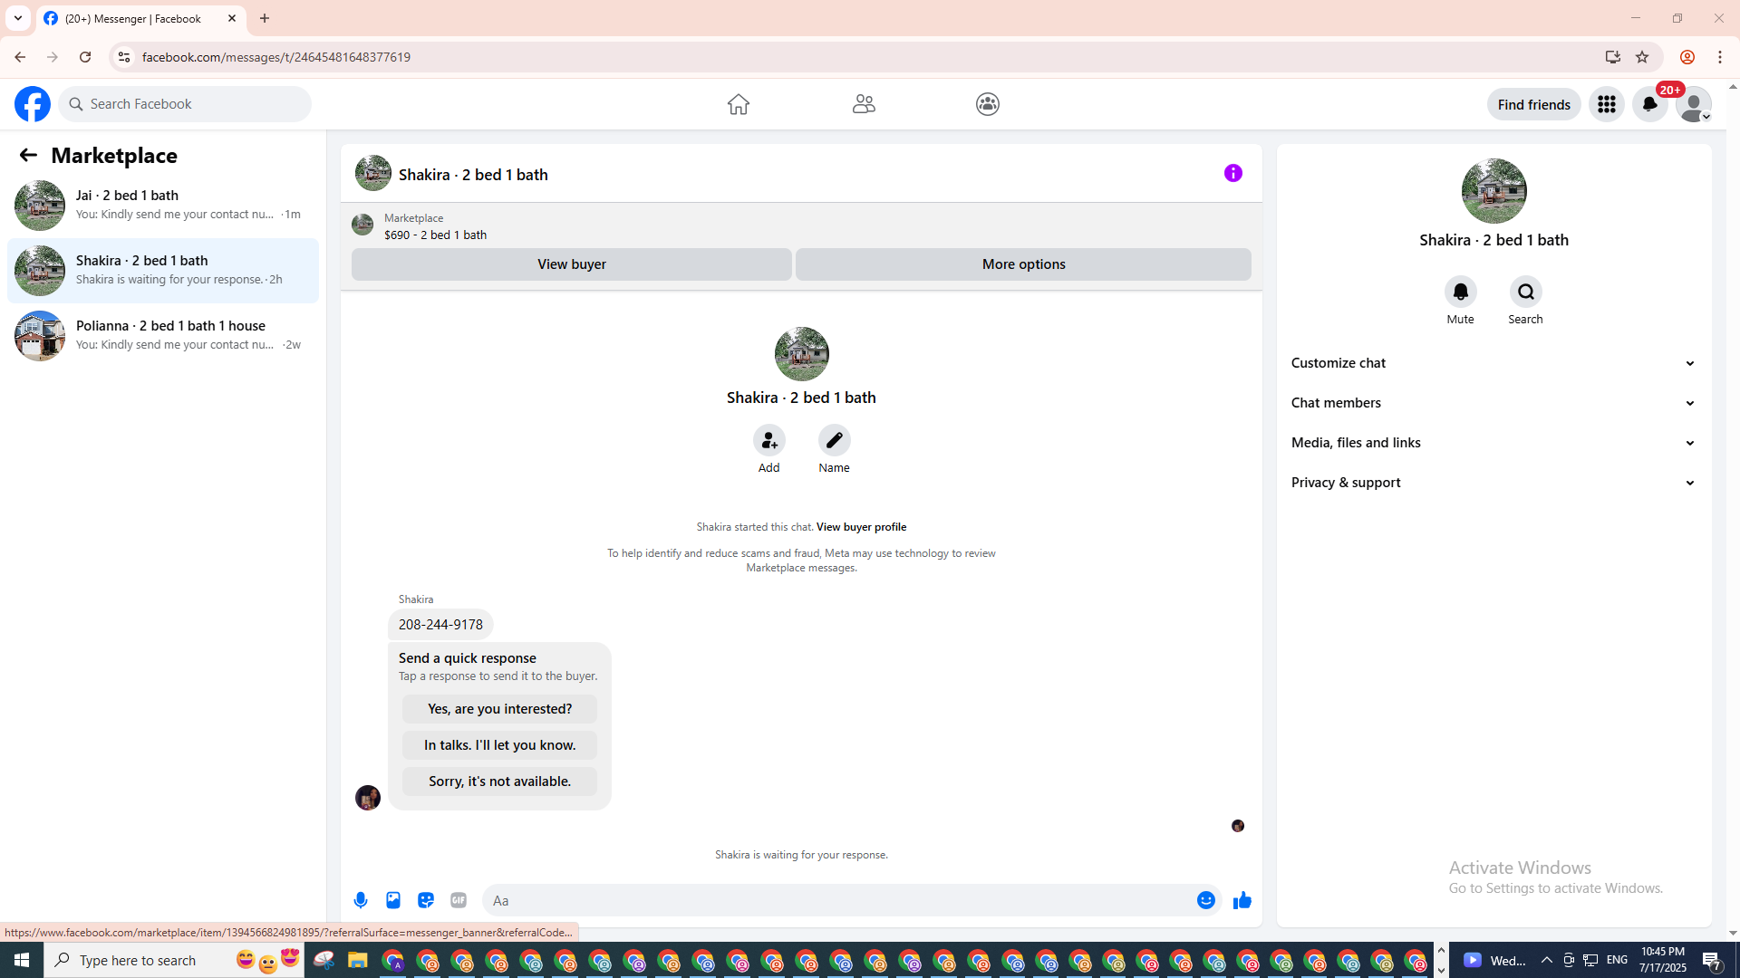Viewport: 1740px width, 978px height.
Task: Click the More options button
Action: [1023, 264]
